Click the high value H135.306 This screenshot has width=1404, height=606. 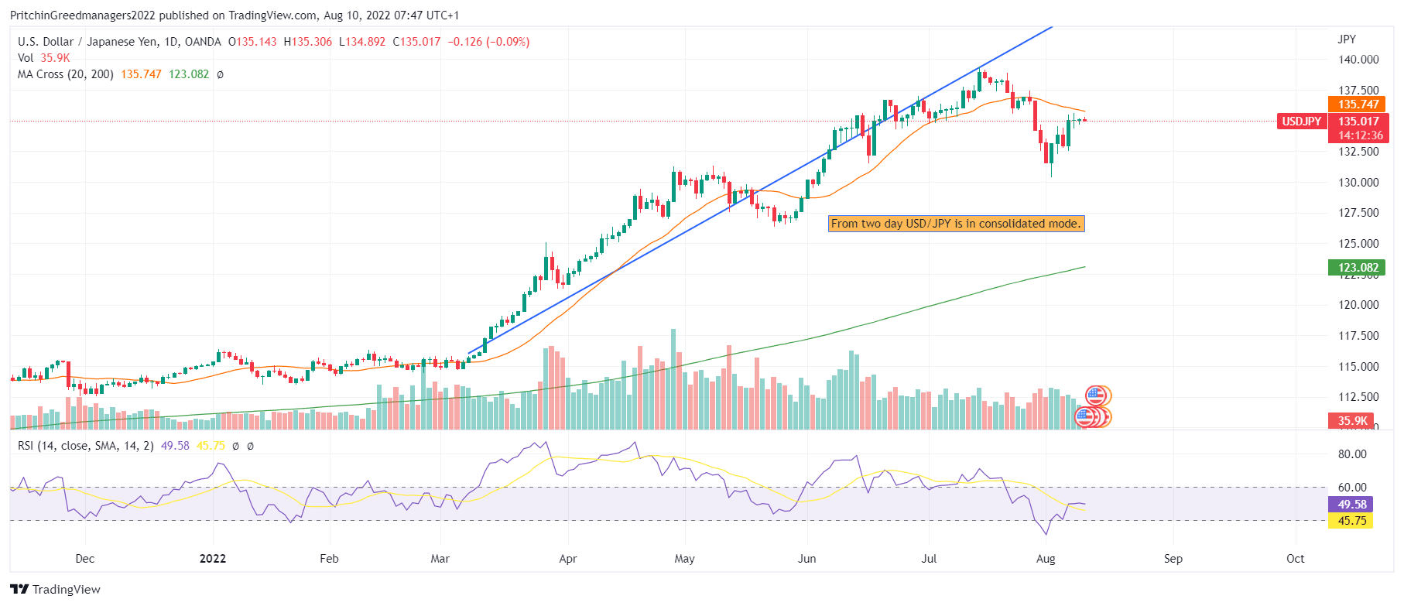307,42
